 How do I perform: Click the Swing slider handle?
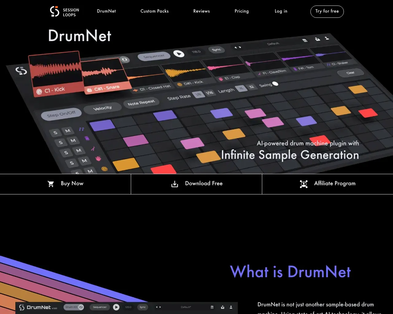[x=275, y=83]
